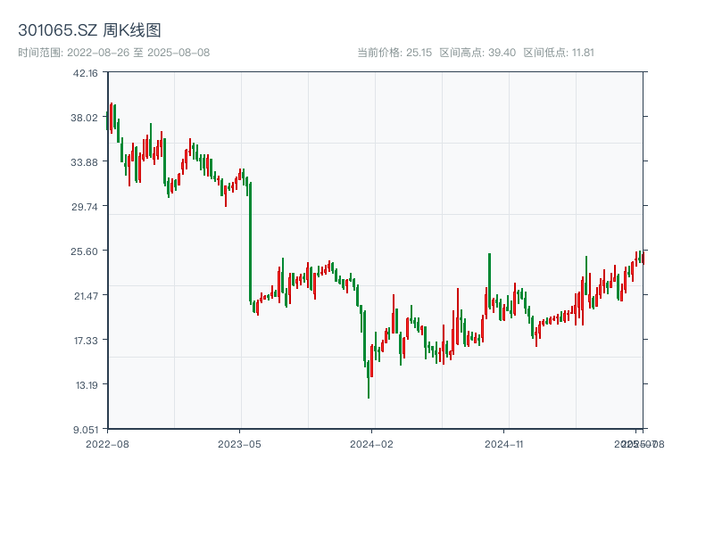Click the 42.16 y-axis price label
714x535 pixels.
point(87,73)
